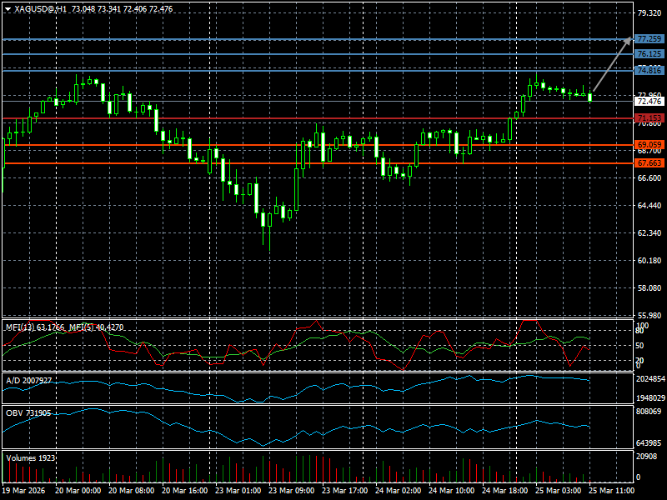Viewport: 667px width, 500px height.
Task: Click the 20908 value on the volume scale
Action: click(649, 456)
